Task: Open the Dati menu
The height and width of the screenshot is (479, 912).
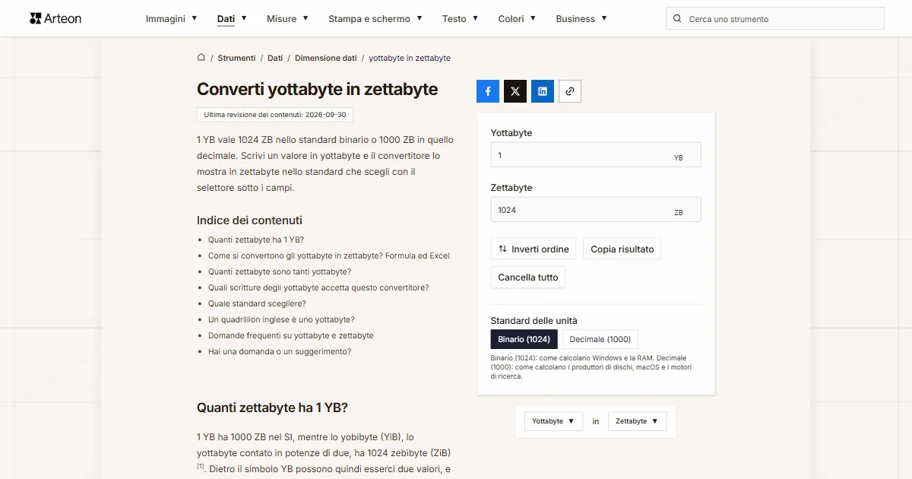Action: 232,18
